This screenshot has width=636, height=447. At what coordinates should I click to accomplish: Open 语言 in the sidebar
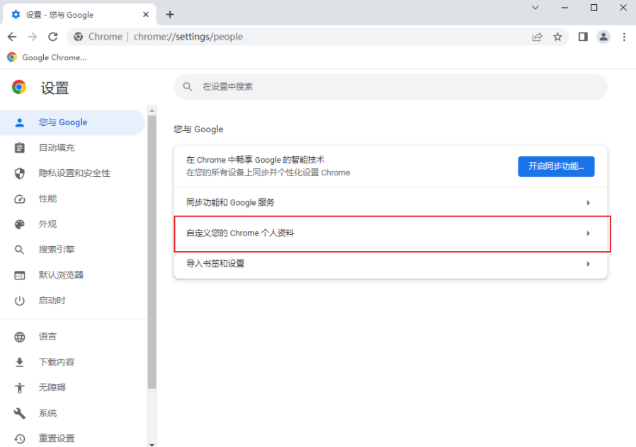[72, 337]
